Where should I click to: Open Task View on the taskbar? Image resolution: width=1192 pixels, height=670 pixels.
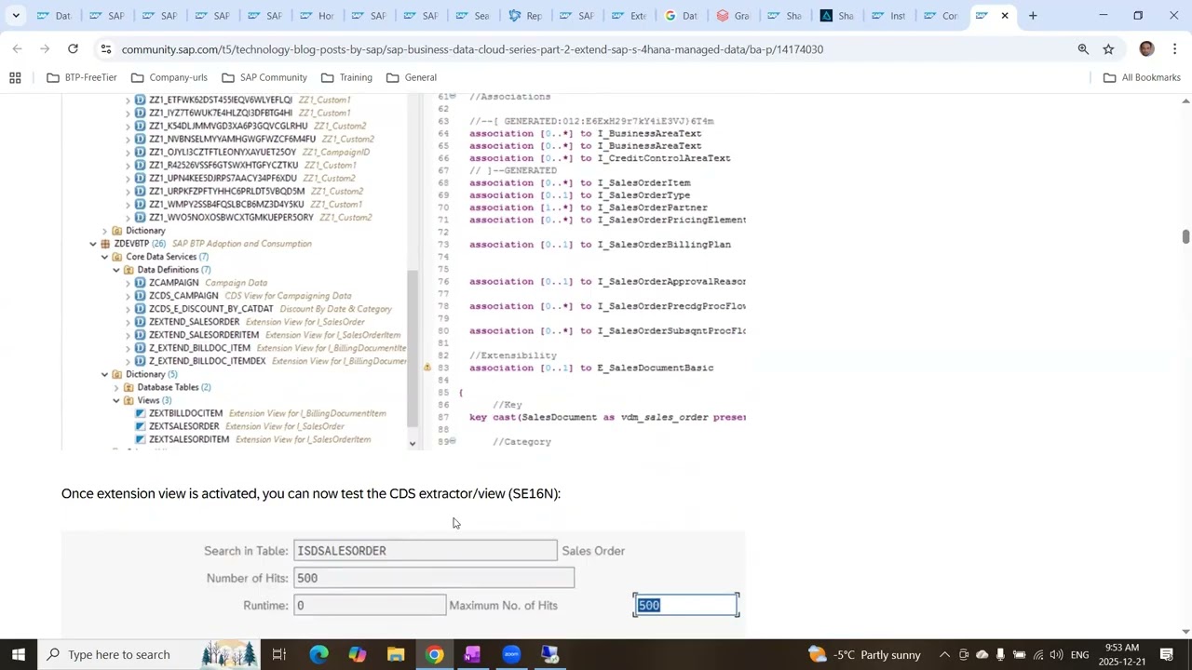click(279, 654)
